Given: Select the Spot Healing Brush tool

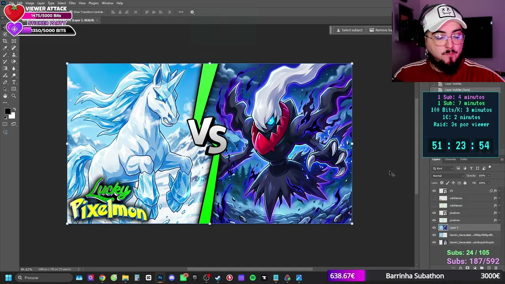Looking at the screenshot, I should pyautogui.click(x=14, y=48).
